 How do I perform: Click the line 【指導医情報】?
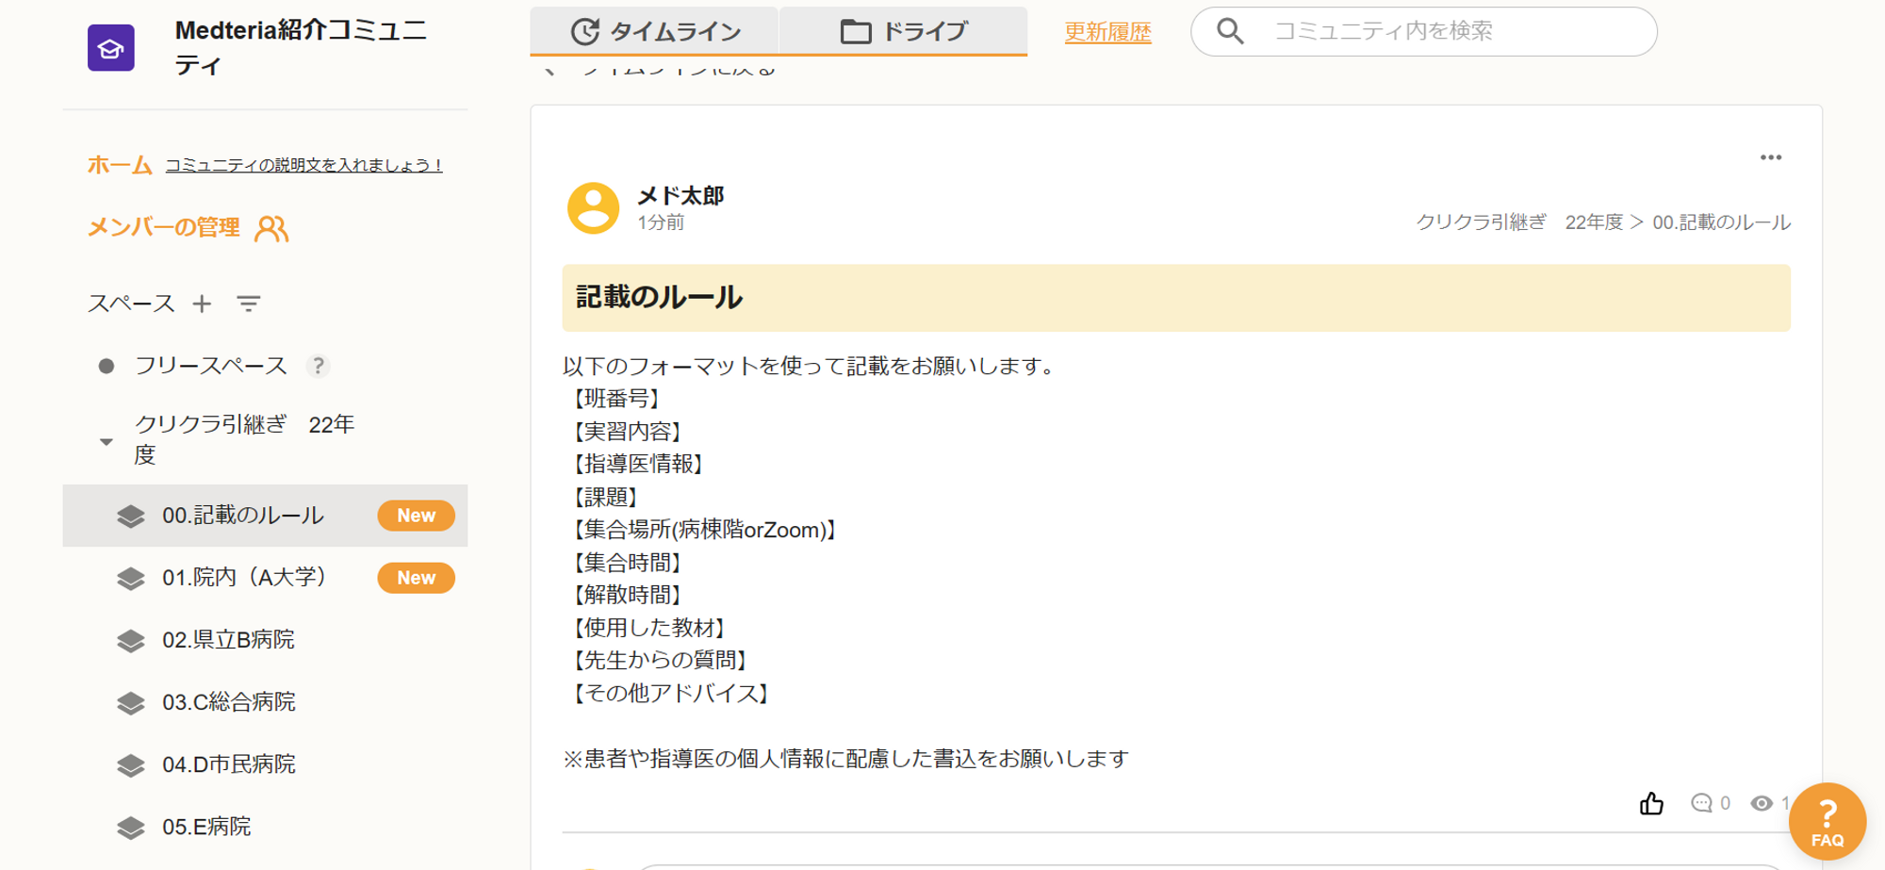[637, 464]
